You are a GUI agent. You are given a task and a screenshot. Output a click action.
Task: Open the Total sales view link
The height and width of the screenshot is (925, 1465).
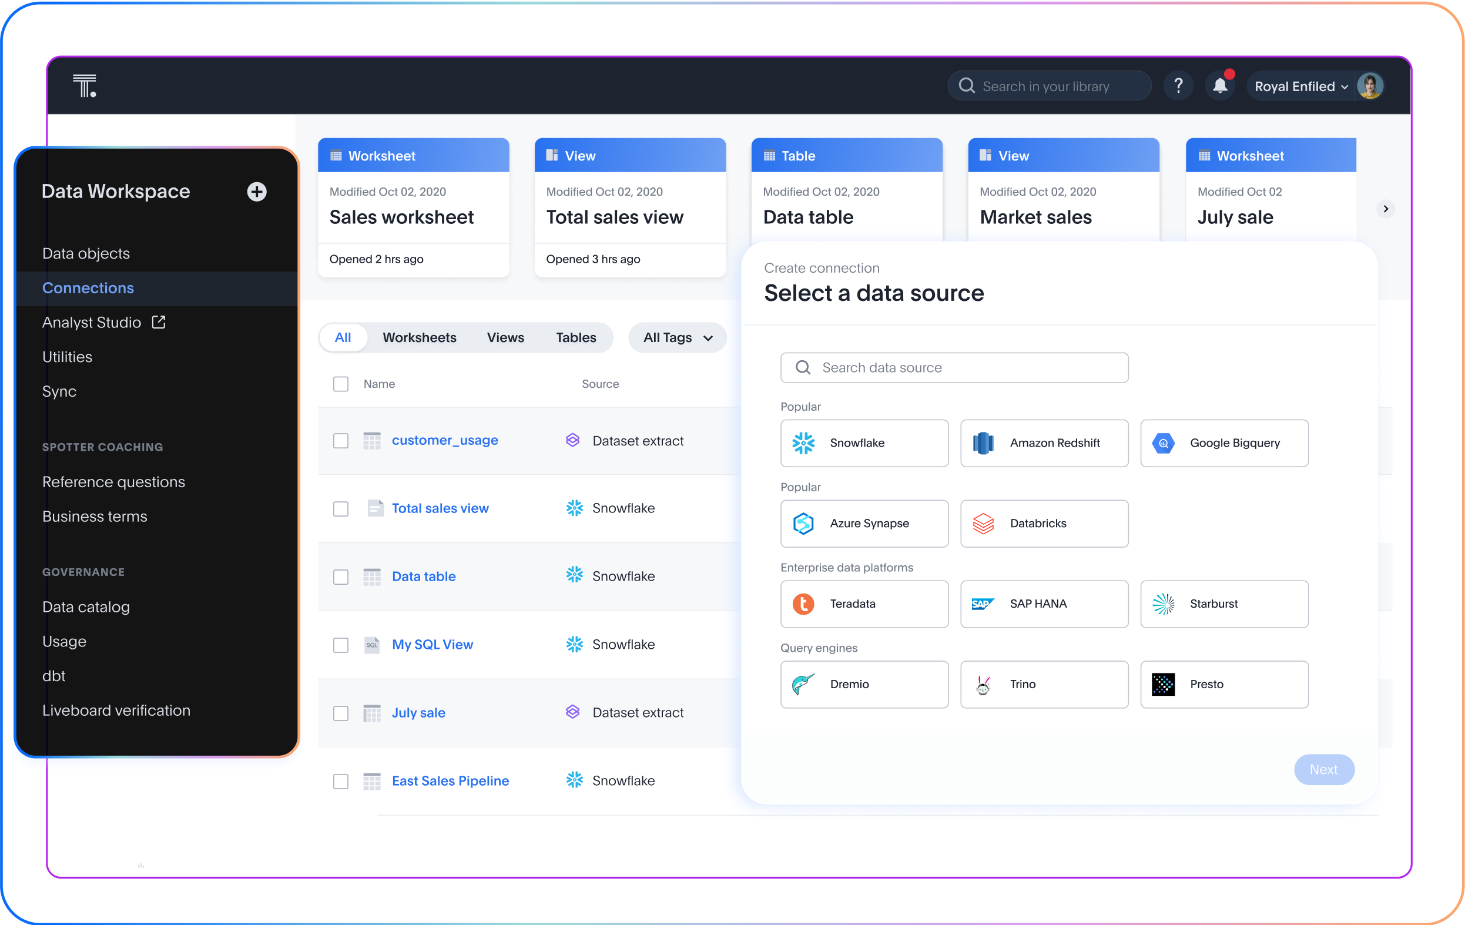(441, 508)
